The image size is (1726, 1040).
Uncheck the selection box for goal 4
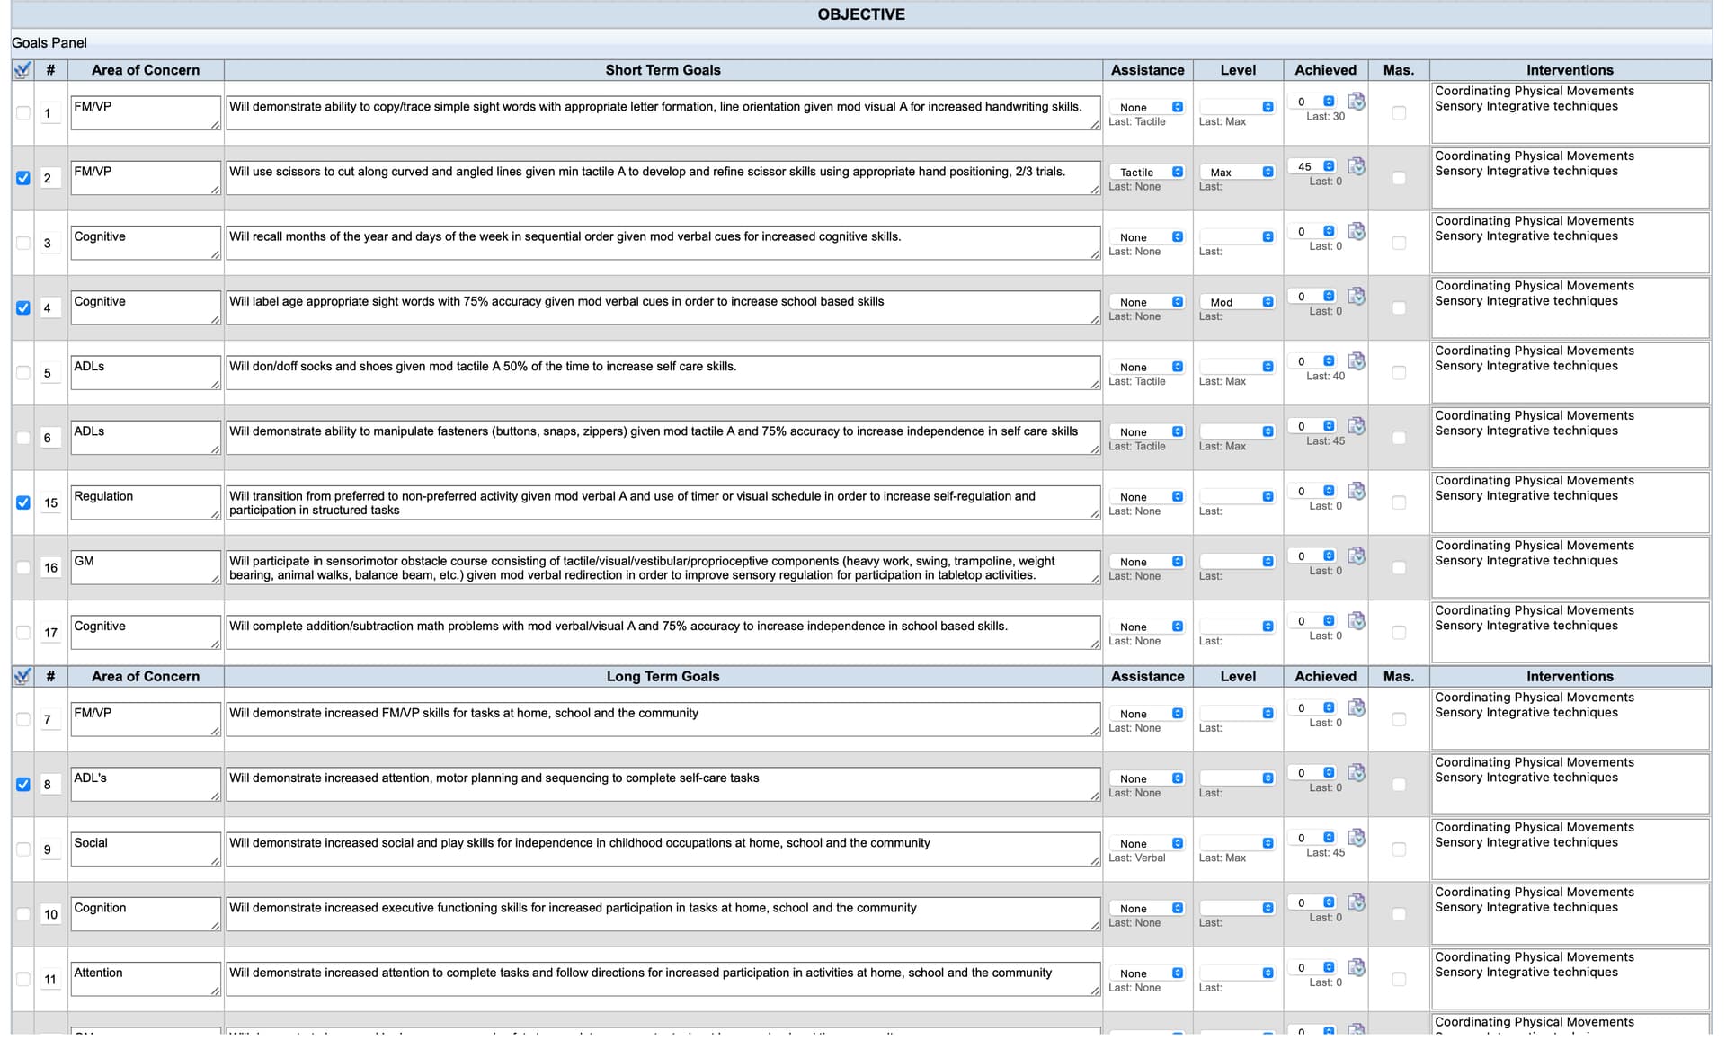click(x=23, y=307)
